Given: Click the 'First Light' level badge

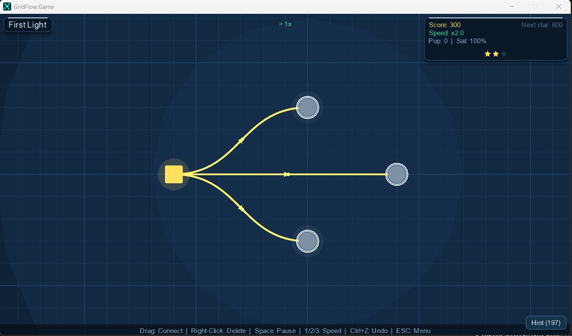Looking at the screenshot, I should (x=27, y=24).
